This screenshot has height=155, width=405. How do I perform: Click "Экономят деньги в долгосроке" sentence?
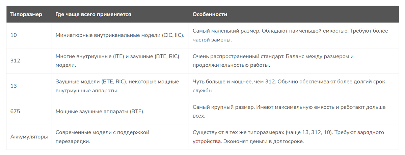click(264, 142)
